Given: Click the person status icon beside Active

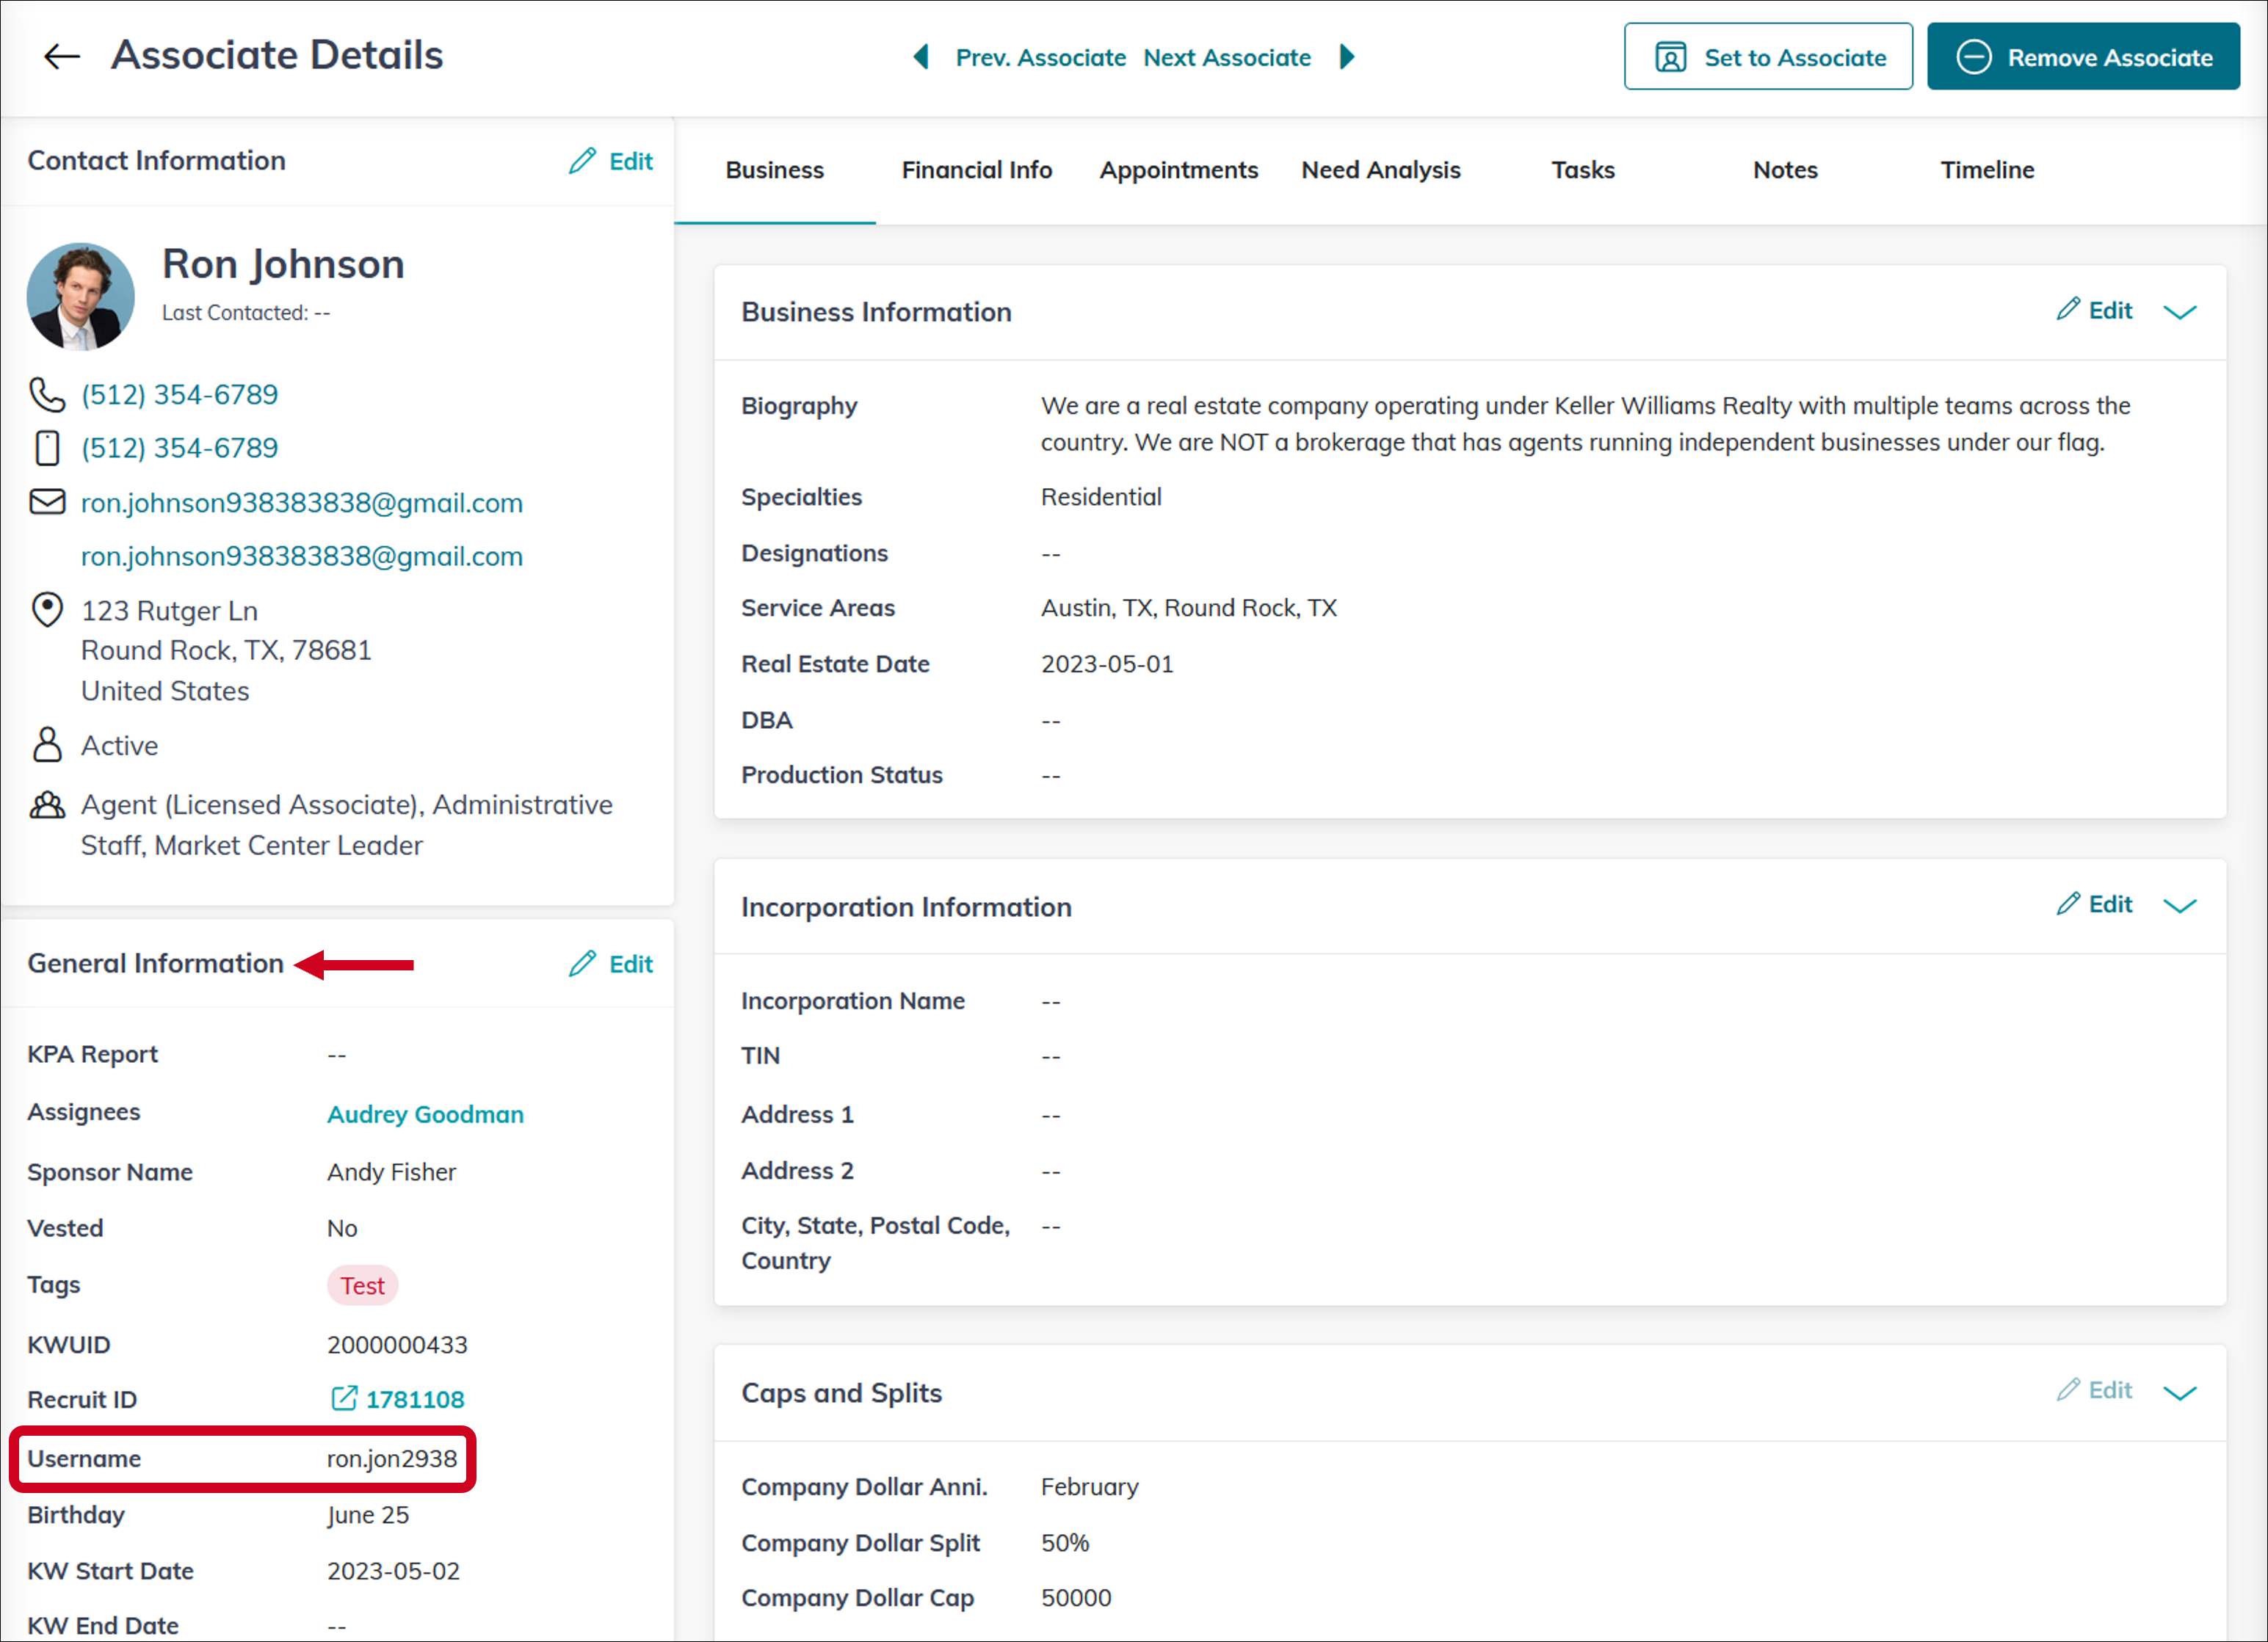Looking at the screenshot, I should coord(47,745).
